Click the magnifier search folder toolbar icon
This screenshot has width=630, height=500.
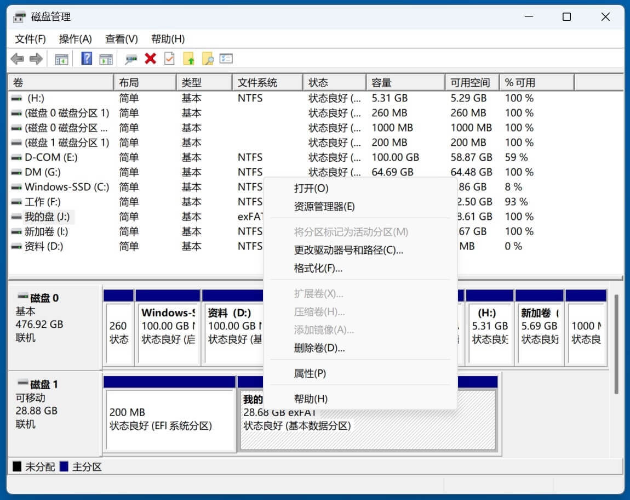coord(208,59)
